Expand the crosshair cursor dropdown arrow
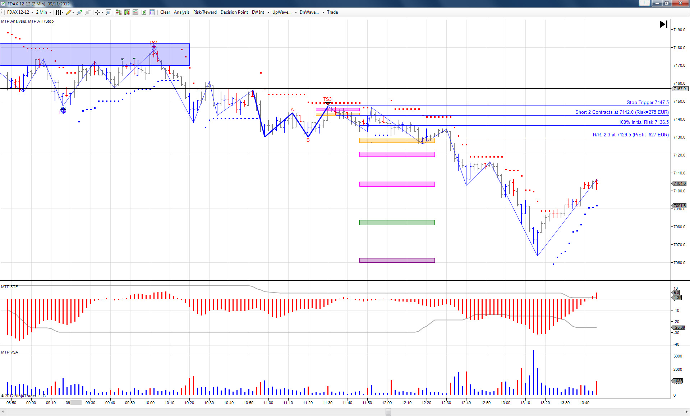Screen dimensions: 690x416 [x=102, y=12]
